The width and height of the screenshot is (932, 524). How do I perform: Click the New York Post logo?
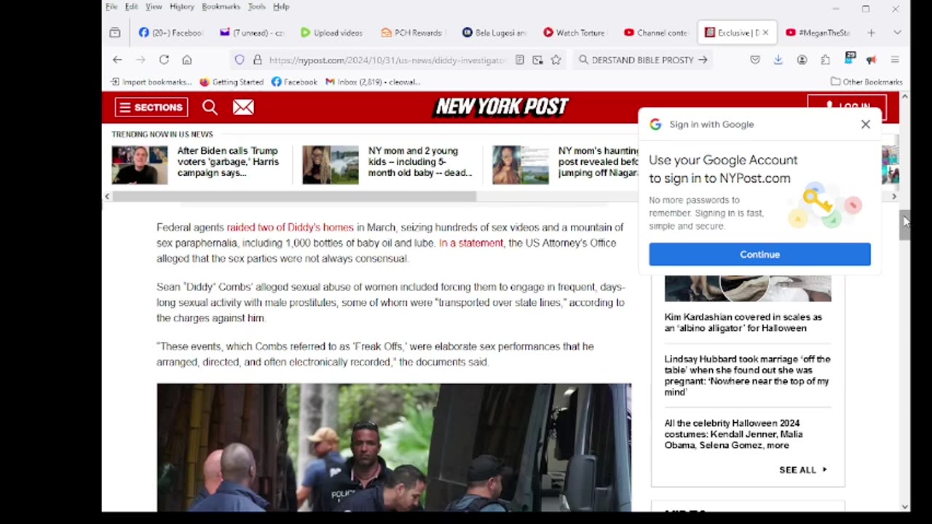[502, 107]
